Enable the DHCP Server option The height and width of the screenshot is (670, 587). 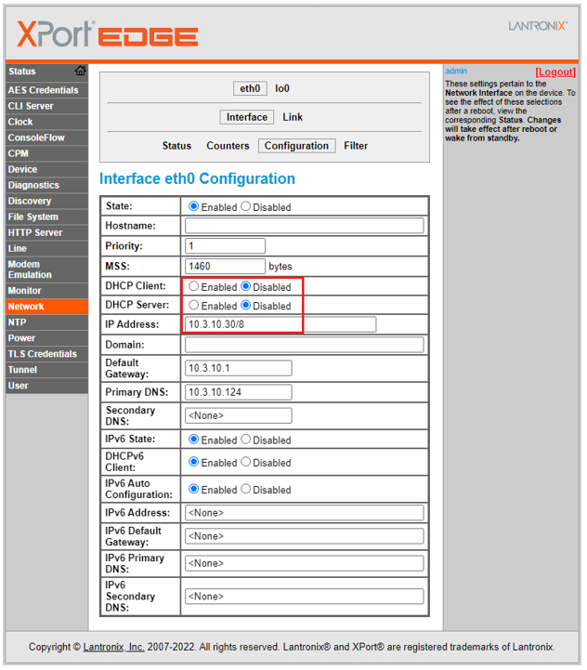coord(193,305)
